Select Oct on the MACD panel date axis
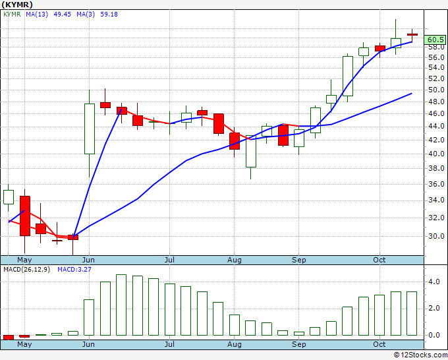Viewport: 448px width, 360px height. coord(379,344)
